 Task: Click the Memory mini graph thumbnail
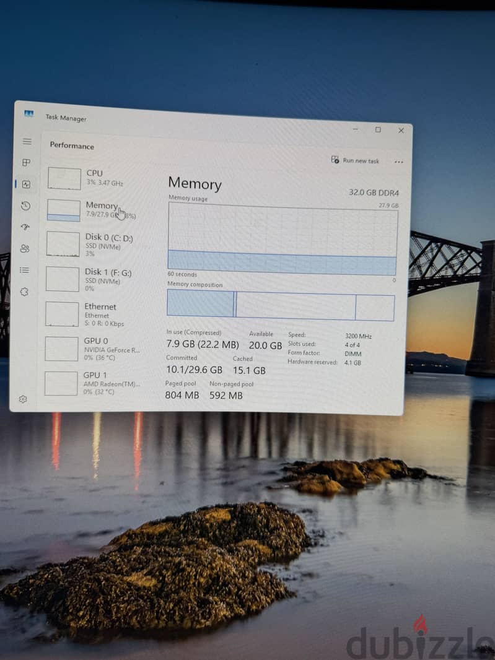pos(64,211)
